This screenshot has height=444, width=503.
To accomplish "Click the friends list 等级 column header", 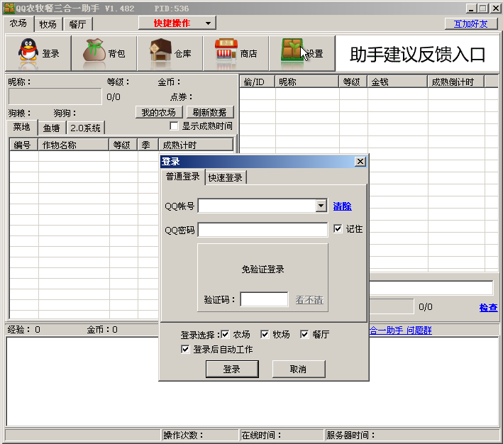I will pyautogui.click(x=353, y=82).
